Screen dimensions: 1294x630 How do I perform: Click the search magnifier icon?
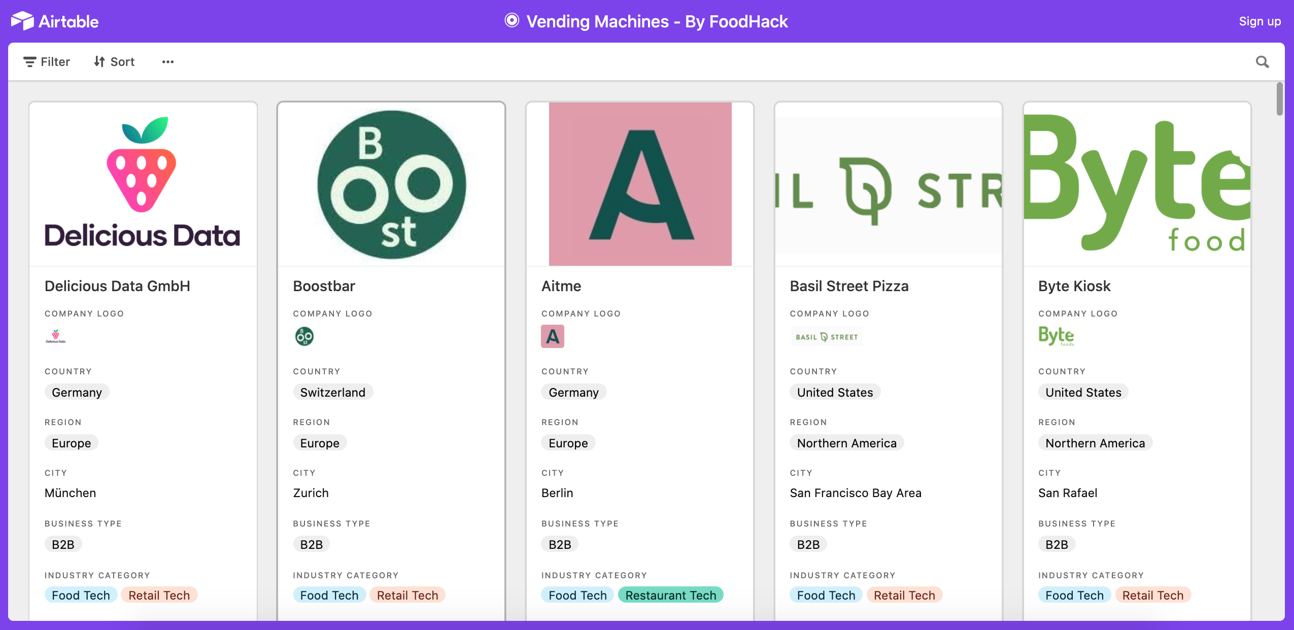(1262, 62)
